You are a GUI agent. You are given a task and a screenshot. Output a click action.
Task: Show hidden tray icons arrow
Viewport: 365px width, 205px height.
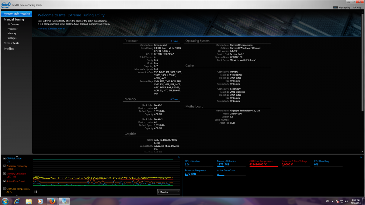click(333, 201)
